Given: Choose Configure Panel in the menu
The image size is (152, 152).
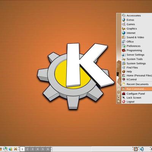Looking at the screenshot, I should pos(137,94).
